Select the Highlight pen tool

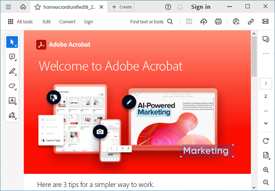coord(12,72)
